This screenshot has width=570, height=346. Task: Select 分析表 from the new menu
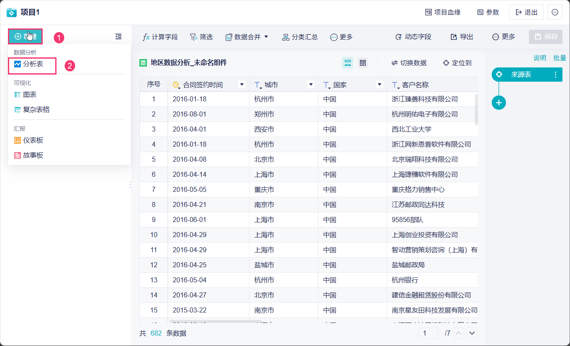point(32,64)
